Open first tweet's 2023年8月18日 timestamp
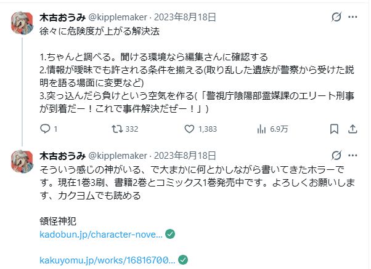The height and width of the screenshot is (269, 371). (187, 17)
